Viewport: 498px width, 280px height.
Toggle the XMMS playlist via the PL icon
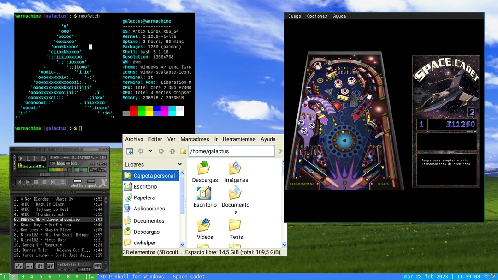pos(102,170)
